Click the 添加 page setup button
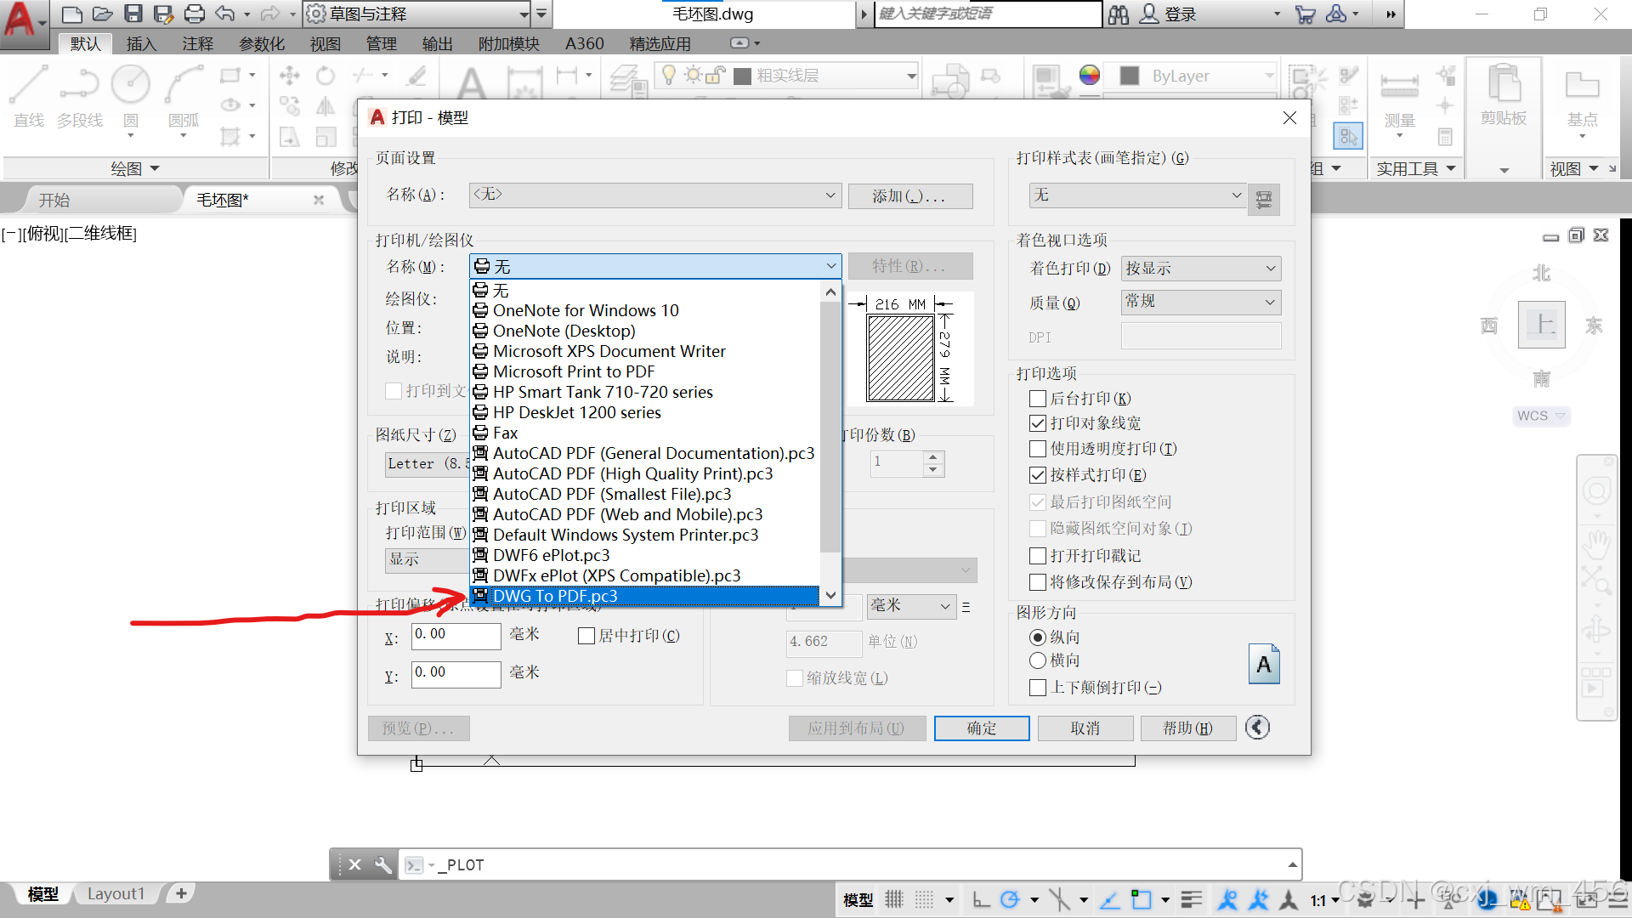Screen dimensions: 1632x918 pos(909,196)
